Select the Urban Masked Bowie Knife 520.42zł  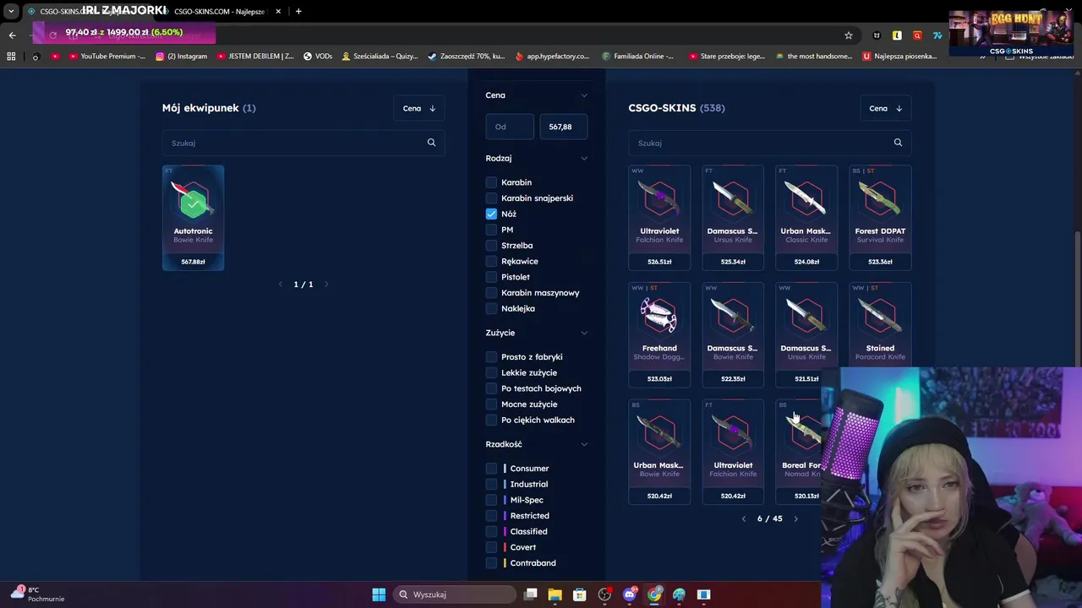(659, 452)
